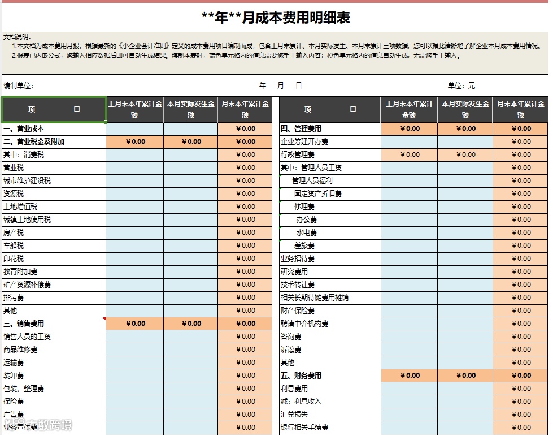553x435 pixels.
Task: Select the '城市维护建设税' cell
Action: tap(54, 181)
